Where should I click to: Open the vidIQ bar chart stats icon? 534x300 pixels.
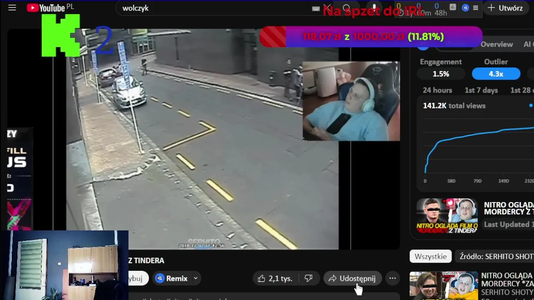(x=453, y=7)
